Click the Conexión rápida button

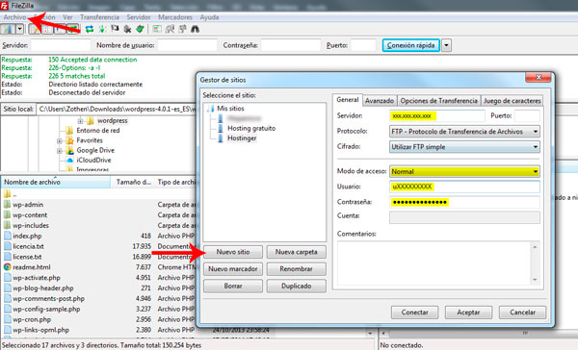[x=411, y=45]
